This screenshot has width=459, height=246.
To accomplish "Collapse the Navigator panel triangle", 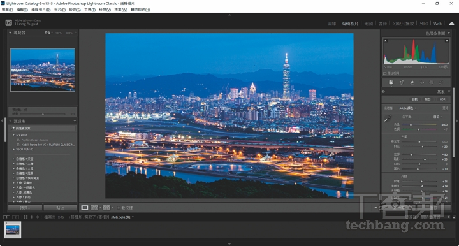I will [x=10, y=33].
